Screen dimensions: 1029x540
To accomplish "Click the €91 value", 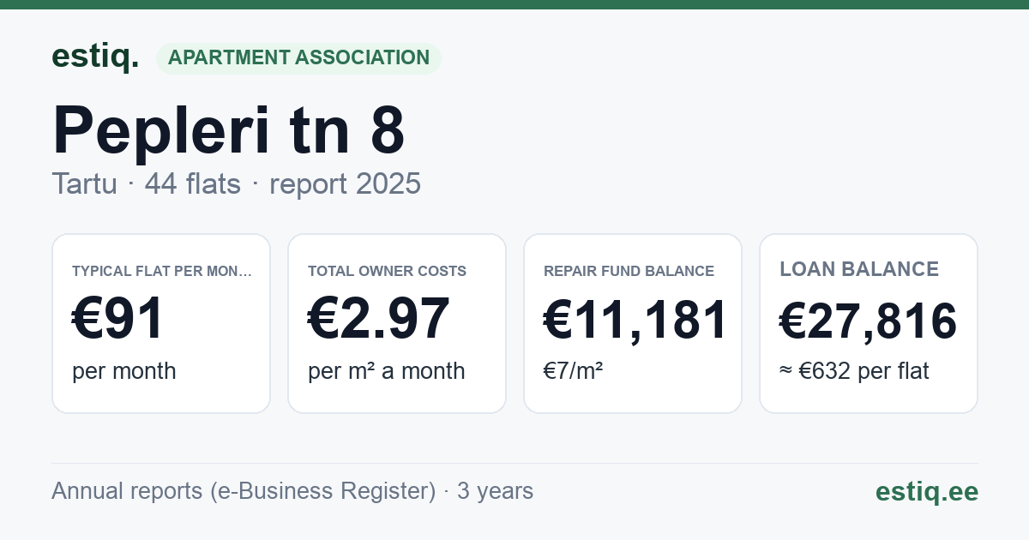I will point(117,318).
